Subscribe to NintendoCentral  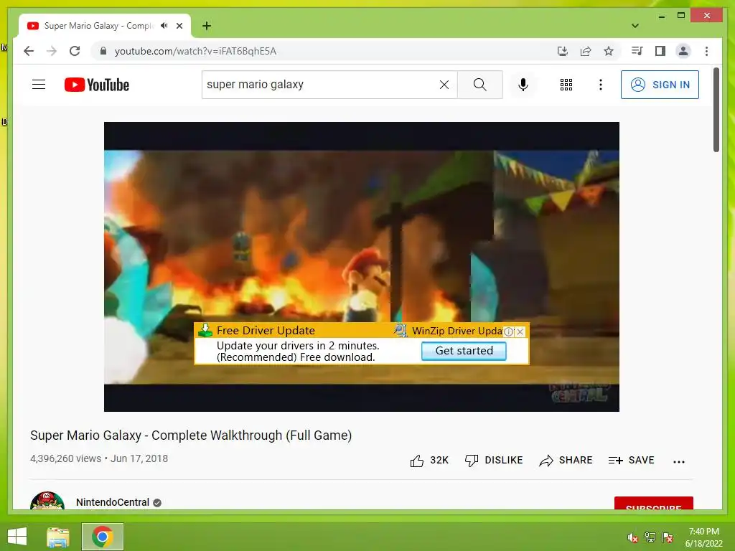653,503
